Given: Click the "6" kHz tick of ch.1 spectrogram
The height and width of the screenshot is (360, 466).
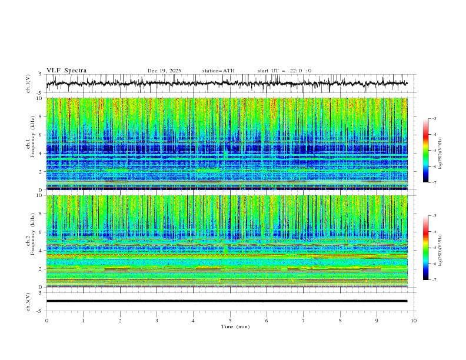Looking at the screenshot, I should 42,135.
